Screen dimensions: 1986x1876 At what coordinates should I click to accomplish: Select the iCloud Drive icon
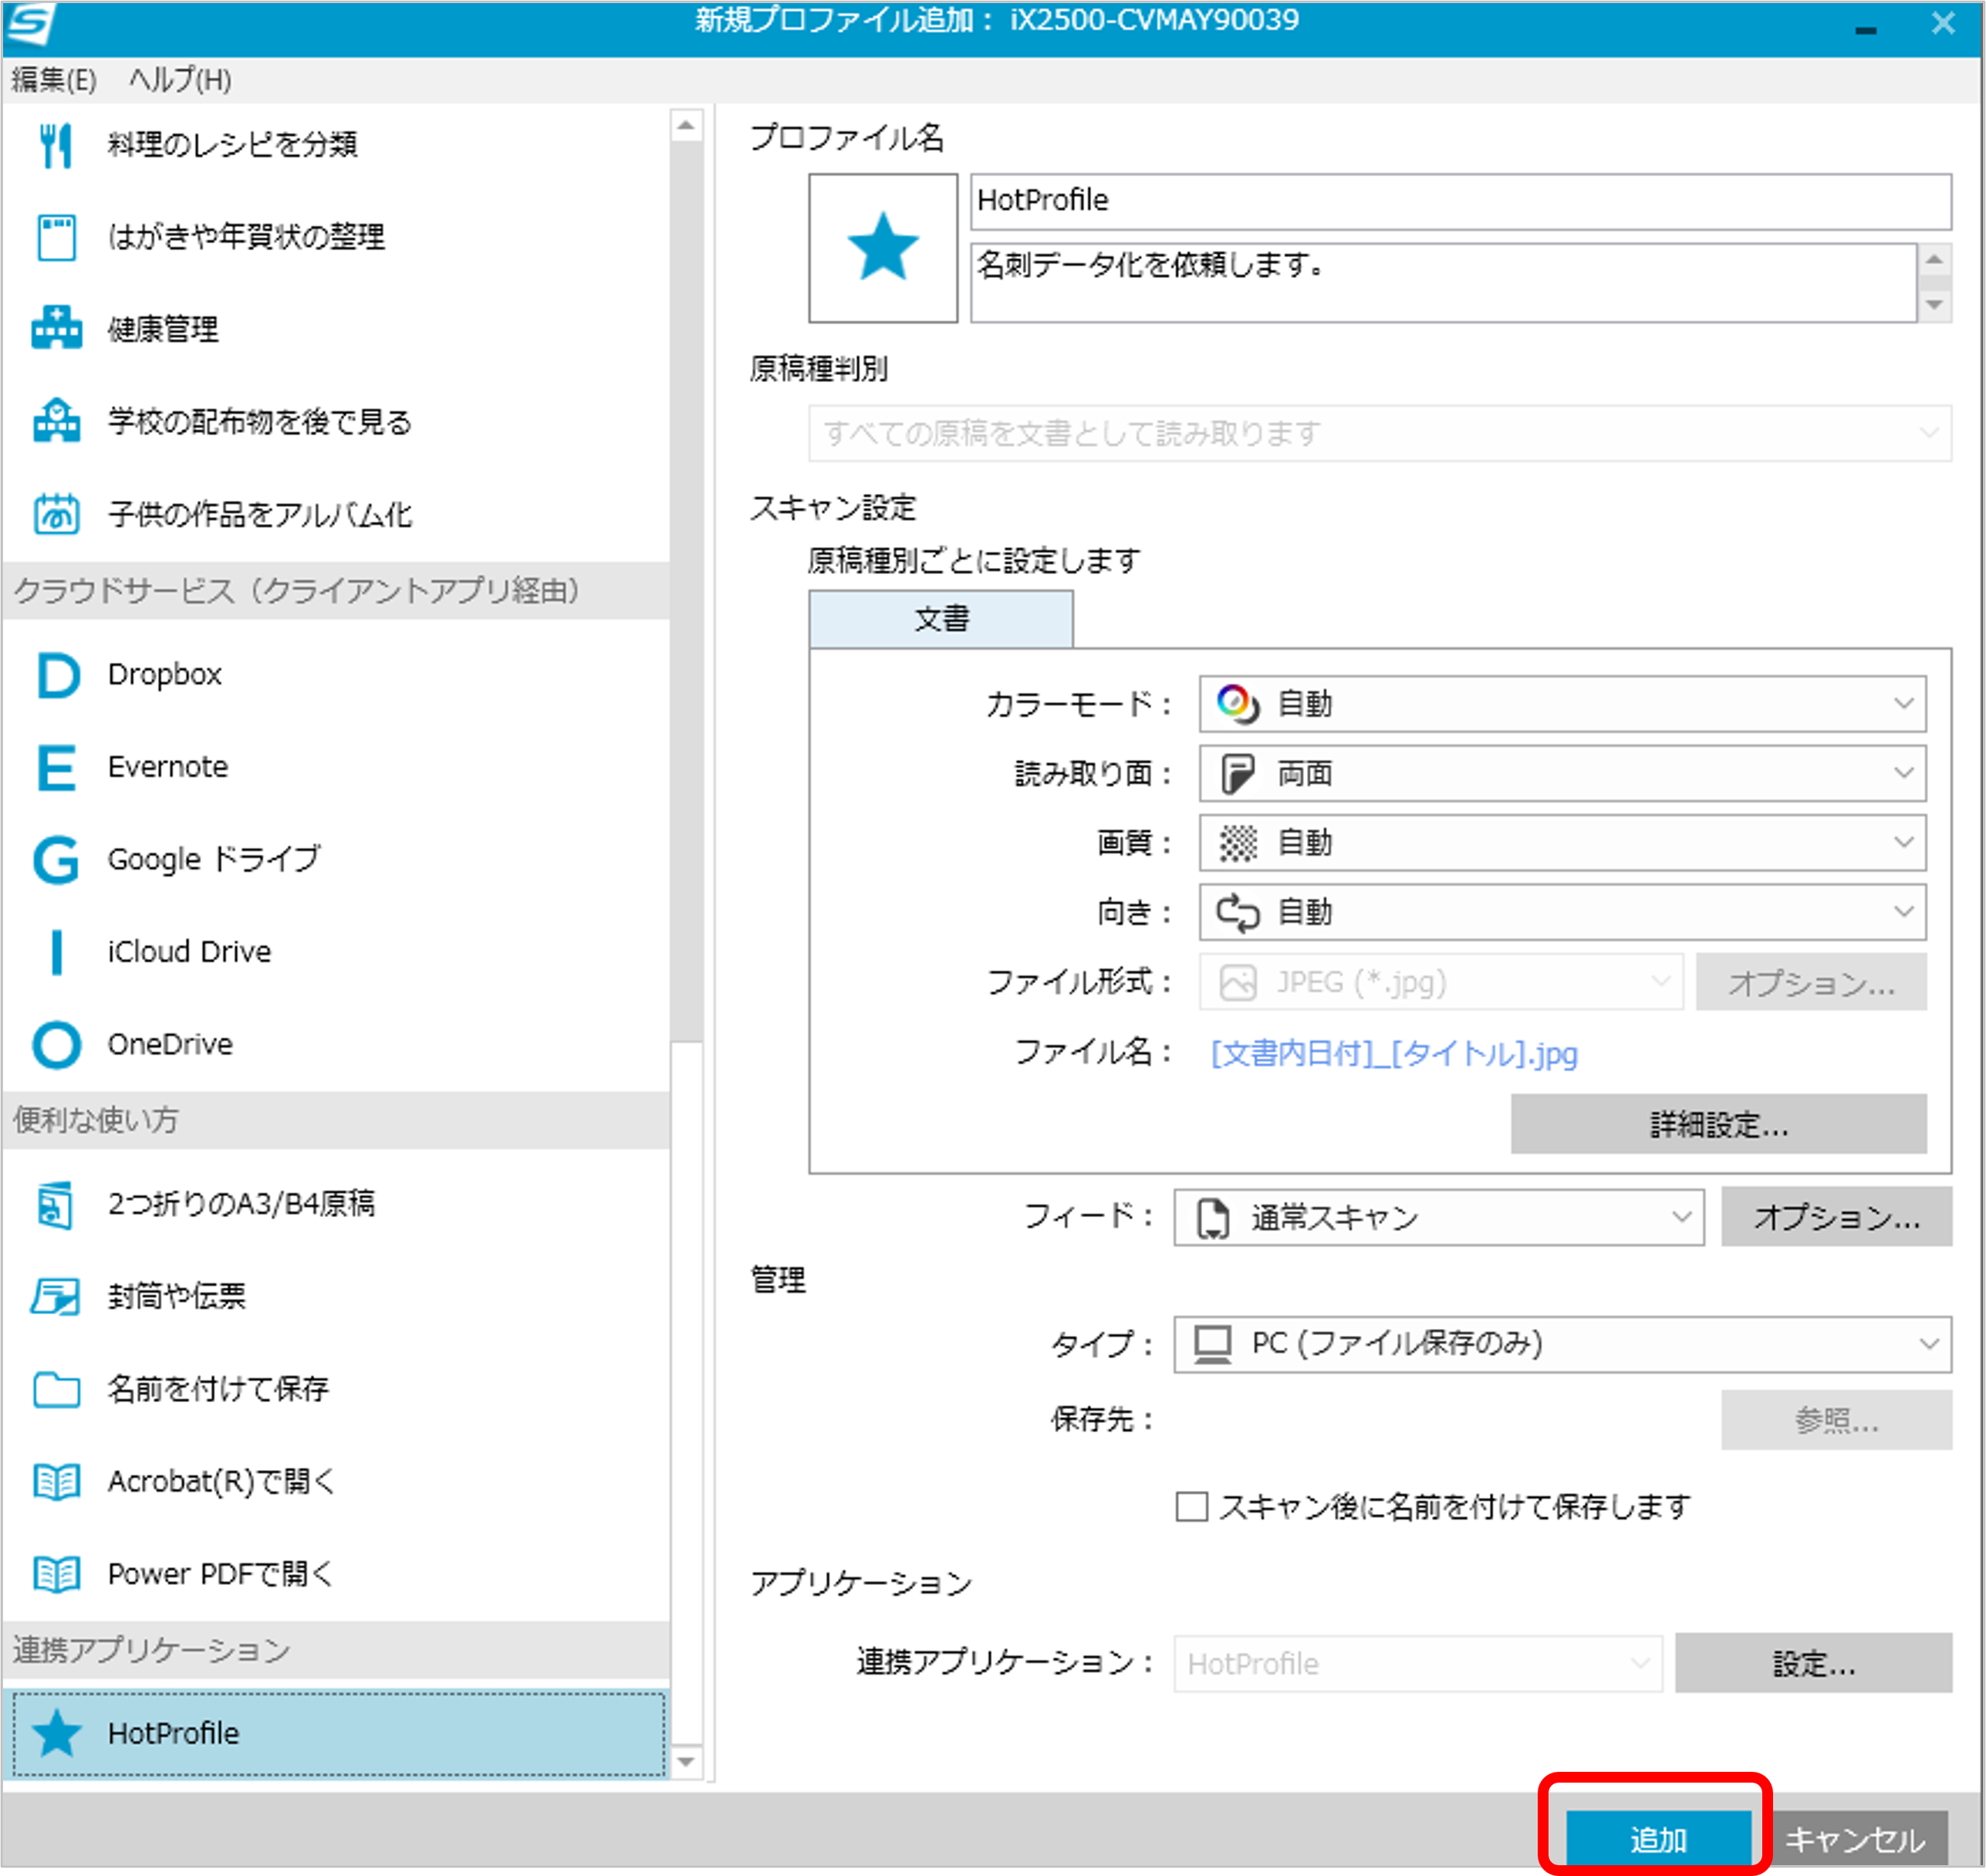tap(57, 952)
